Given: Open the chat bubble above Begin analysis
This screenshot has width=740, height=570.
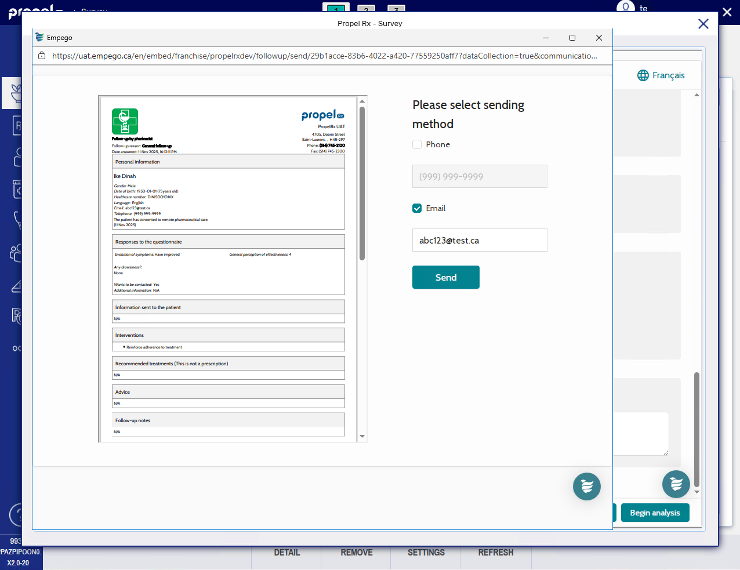Looking at the screenshot, I should [x=676, y=484].
